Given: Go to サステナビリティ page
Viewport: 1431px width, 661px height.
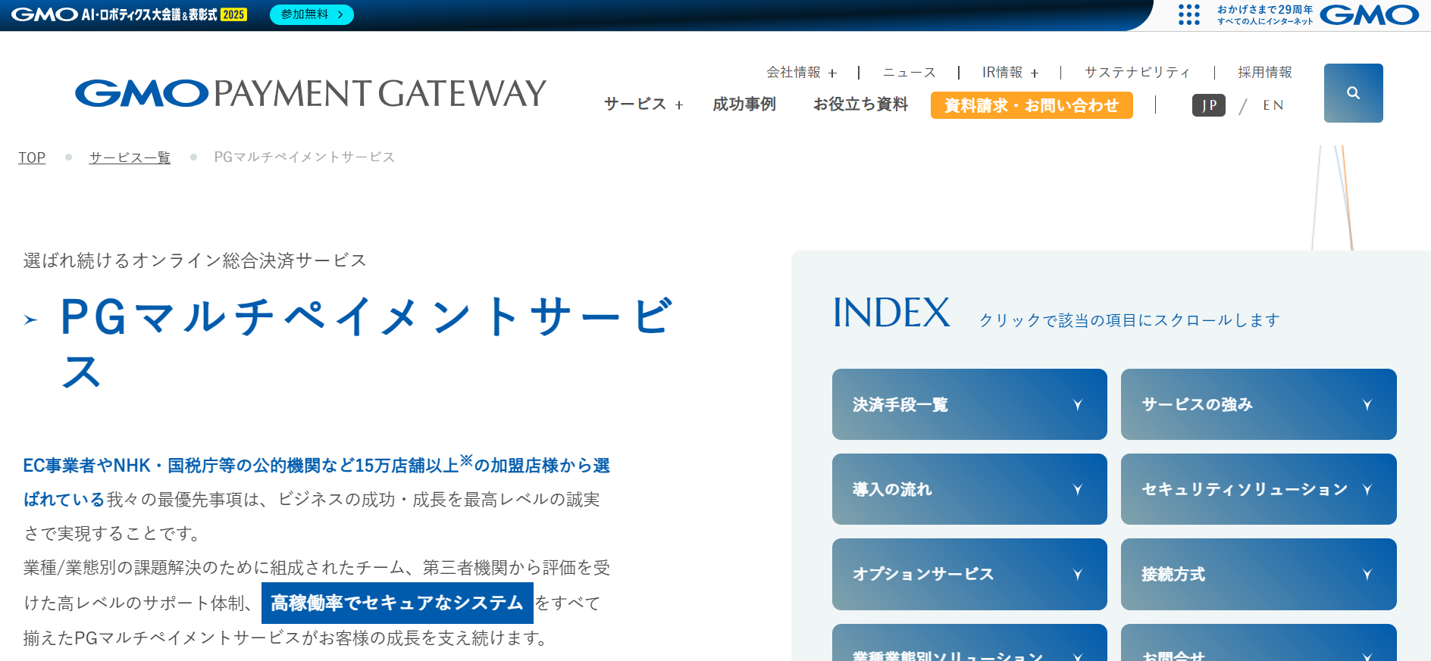Looking at the screenshot, I should point(1138,73).
